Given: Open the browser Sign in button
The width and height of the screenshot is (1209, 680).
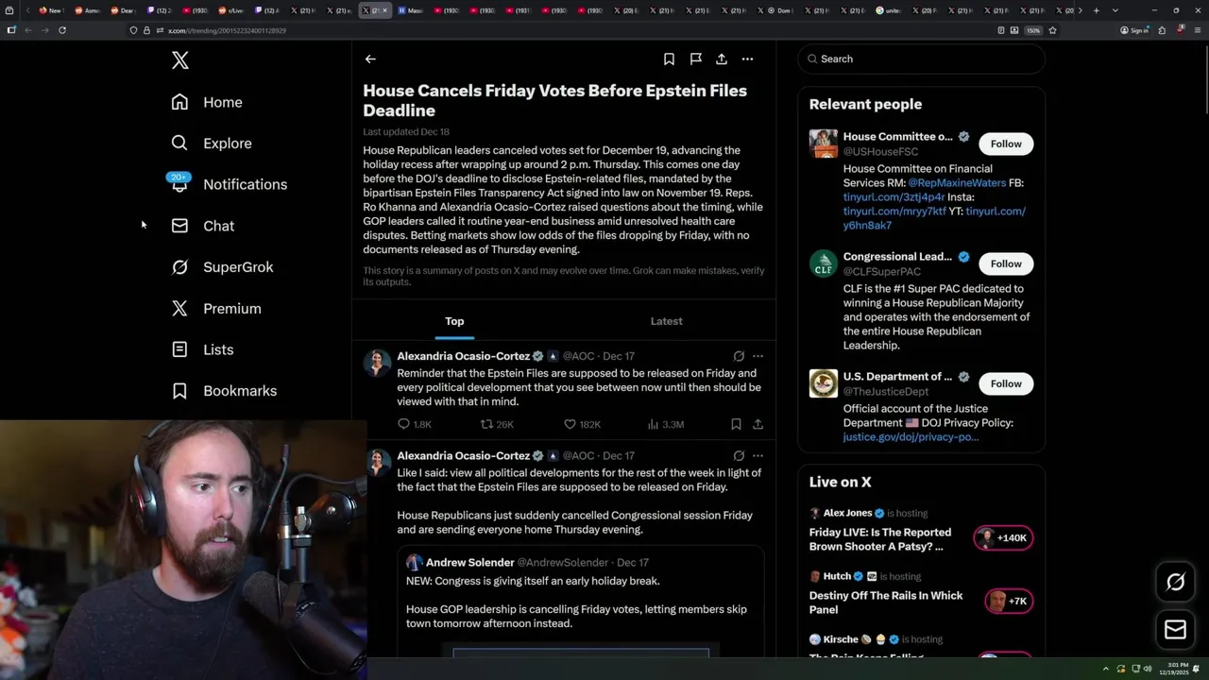Looking at the screenshot, I should click(1134, 30).
